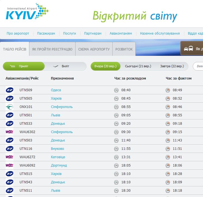Select the Вчора (20 вер.) date option
The image size is (203, 197).
(x=105, y=66)
